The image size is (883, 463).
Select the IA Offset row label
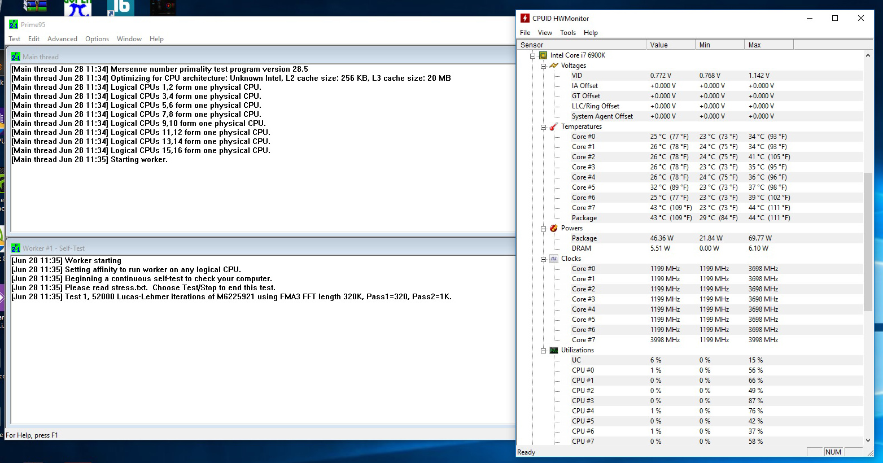[x=585, y=86]
